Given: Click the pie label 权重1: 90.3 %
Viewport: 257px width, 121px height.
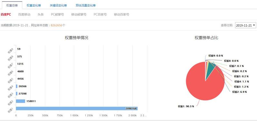Looking at the screenshot, I should [186, 106].
